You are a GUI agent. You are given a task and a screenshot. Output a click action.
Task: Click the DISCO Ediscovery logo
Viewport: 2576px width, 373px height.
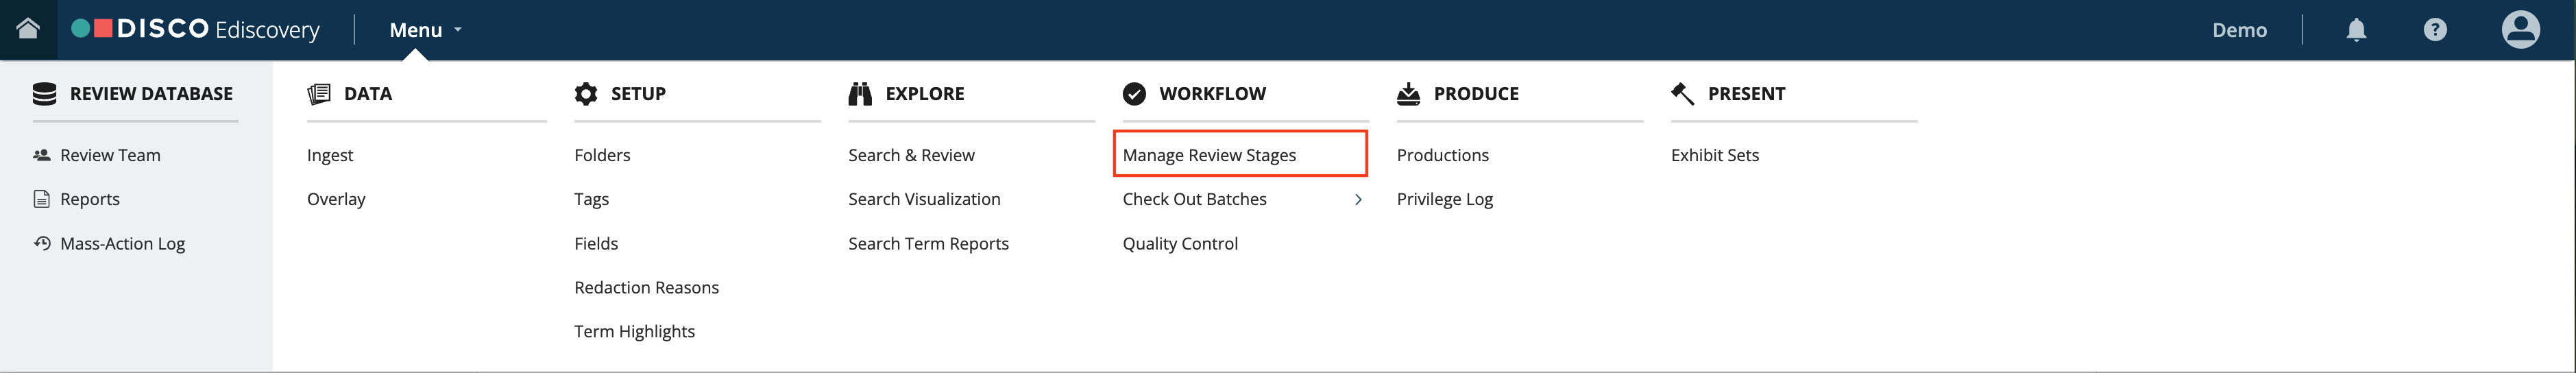click(196, 29)
